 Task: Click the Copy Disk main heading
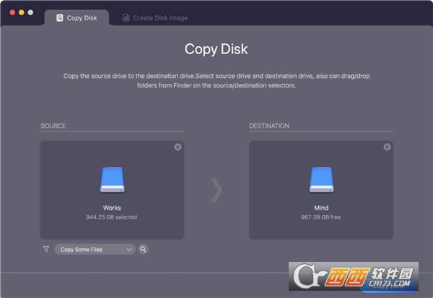click(x=216, y=49)
